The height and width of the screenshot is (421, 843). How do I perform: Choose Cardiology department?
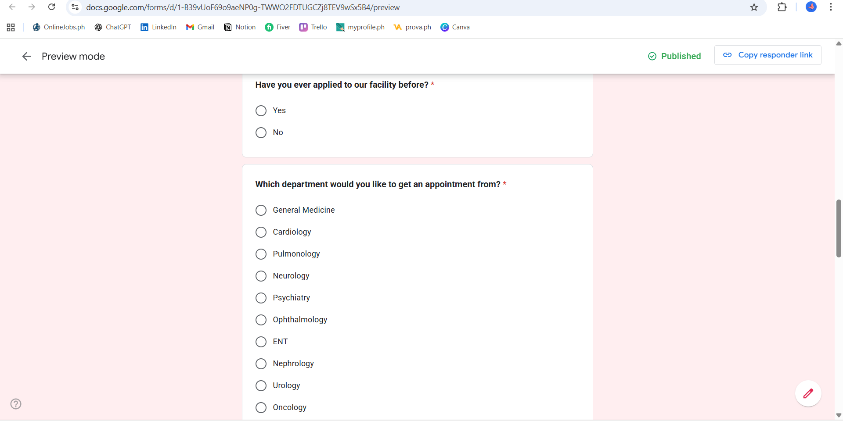(x=261, y=232)
